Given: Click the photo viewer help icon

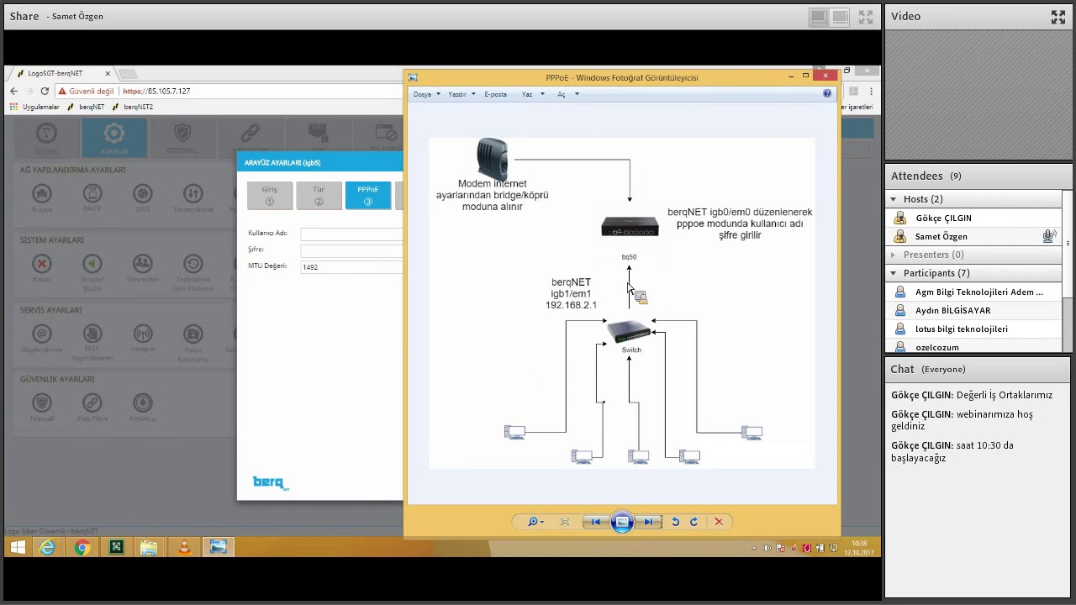Looking at the screenshot, I should pyautogui.click(x=827, y=94).
